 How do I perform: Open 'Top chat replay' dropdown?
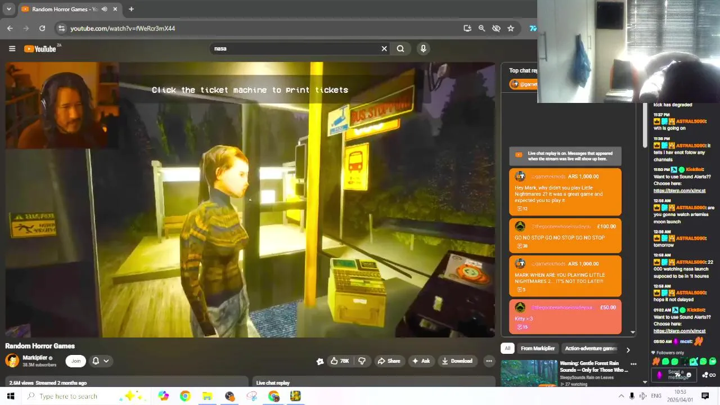click(x=523, y=70)
